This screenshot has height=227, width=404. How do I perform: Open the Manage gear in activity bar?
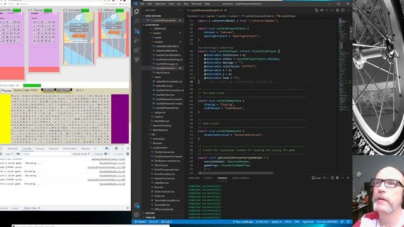pos(136,214)
